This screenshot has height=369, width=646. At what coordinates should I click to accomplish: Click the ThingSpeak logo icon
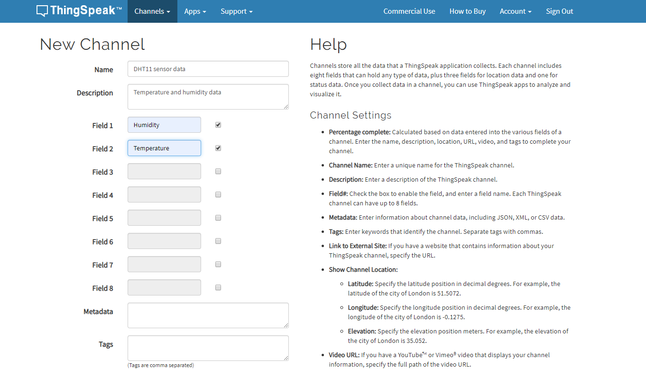(x=42, y=11)
